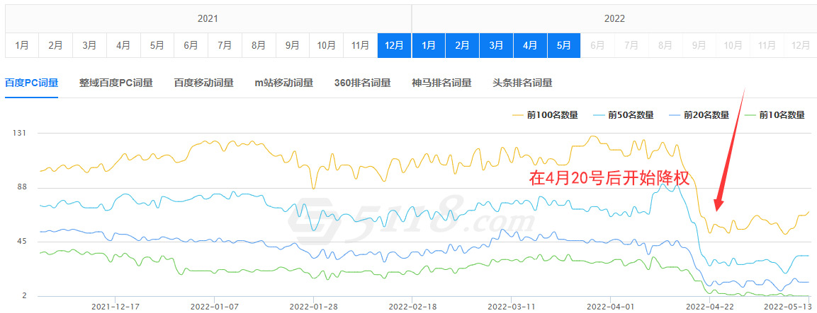This screenshot has width=817, height=313.
Task: Click the 2022-01-28 date on x-axis
Action: tap(313, 307)
